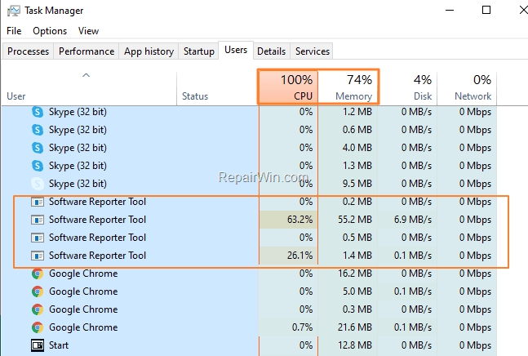Click Chrome icon in 21.6 MB row
The image size is (528, 356).
tap(38, 327)
